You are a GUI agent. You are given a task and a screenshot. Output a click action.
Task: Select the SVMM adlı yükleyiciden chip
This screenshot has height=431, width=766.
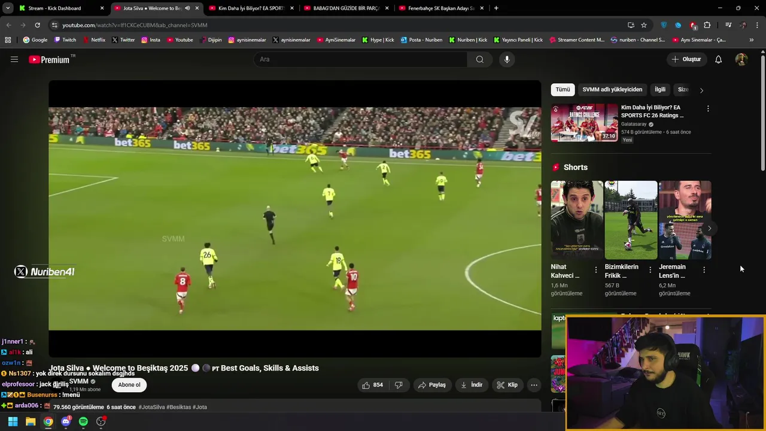click(612, 90)
